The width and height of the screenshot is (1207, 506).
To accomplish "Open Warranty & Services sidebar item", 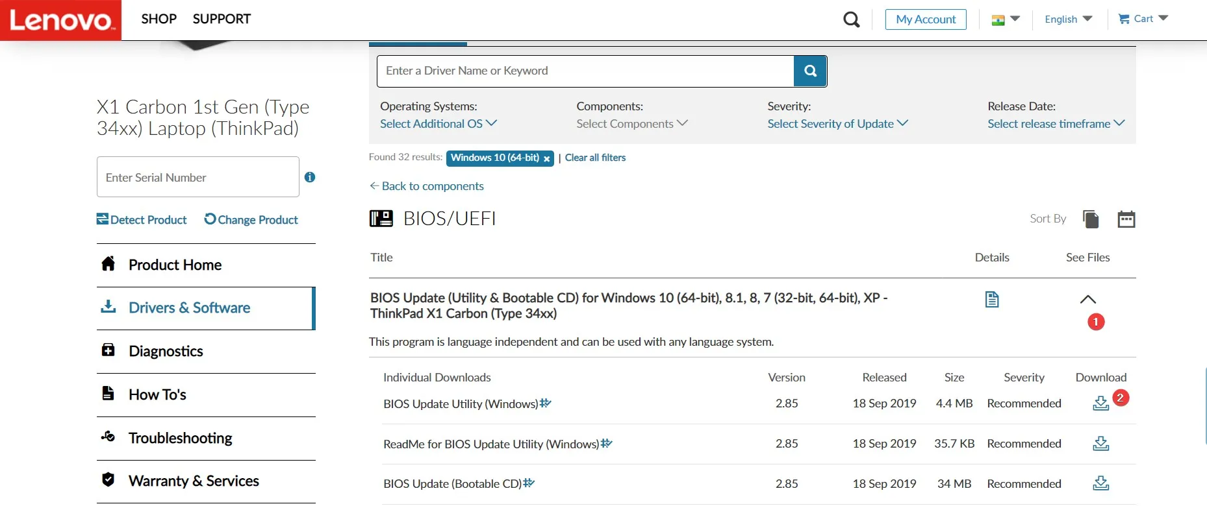I will pos(206,481).
